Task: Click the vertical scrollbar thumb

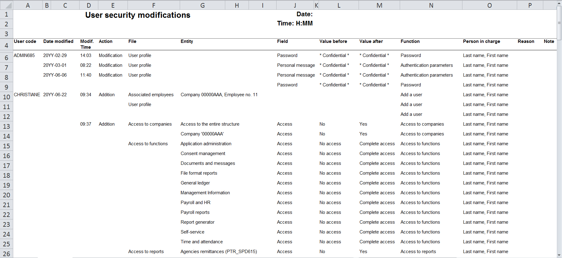Action: [559, 22]
